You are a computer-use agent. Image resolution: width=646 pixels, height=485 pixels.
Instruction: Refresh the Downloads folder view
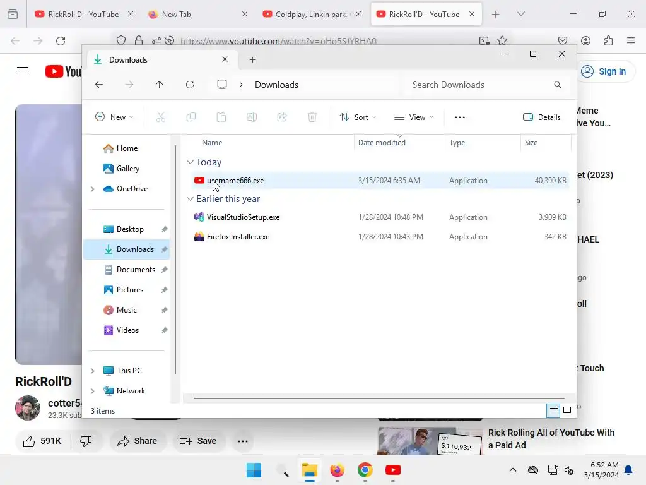pos(190,85)
